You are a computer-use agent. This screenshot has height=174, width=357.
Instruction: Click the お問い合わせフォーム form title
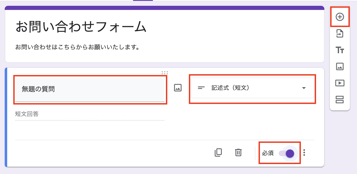[x=81, y=27]
